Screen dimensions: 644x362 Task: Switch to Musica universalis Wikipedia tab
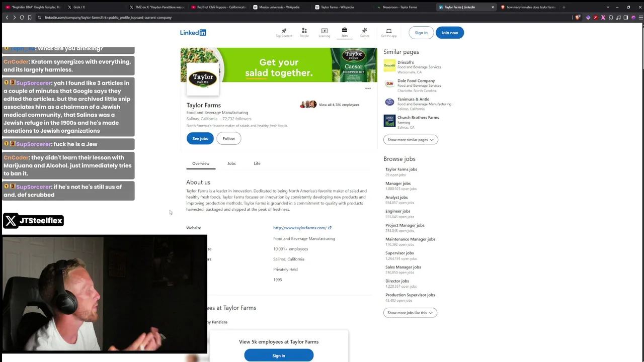coord(281,7)
